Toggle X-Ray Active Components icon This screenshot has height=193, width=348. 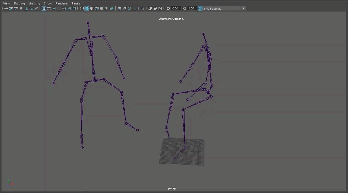pos(155,8)
